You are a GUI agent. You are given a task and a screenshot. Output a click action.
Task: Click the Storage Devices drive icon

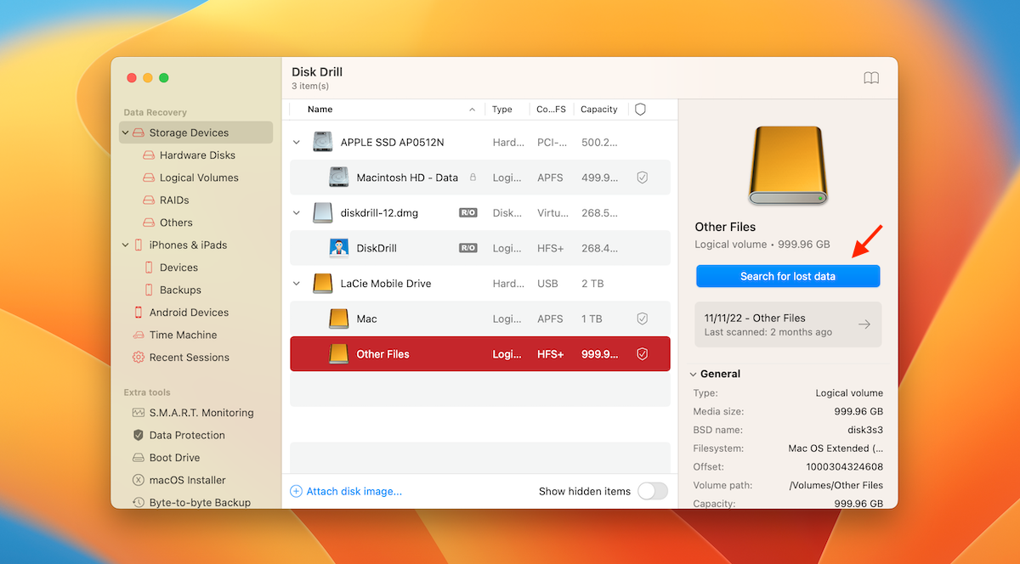139,133
